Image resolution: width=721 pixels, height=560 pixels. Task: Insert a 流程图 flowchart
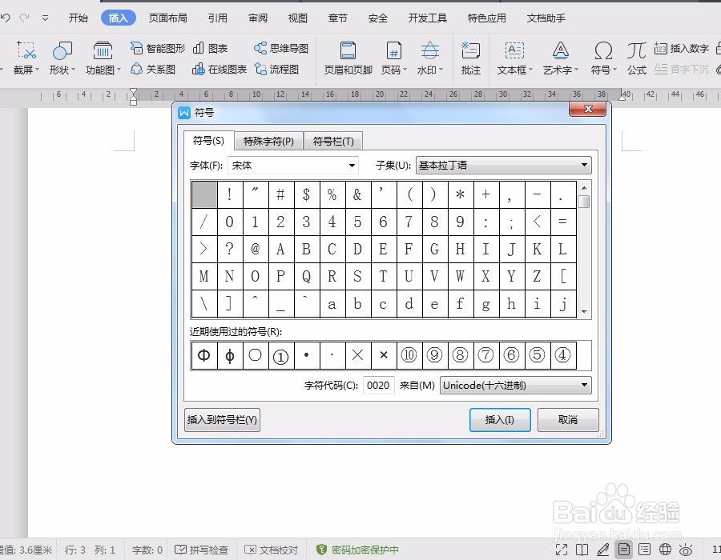281,69
